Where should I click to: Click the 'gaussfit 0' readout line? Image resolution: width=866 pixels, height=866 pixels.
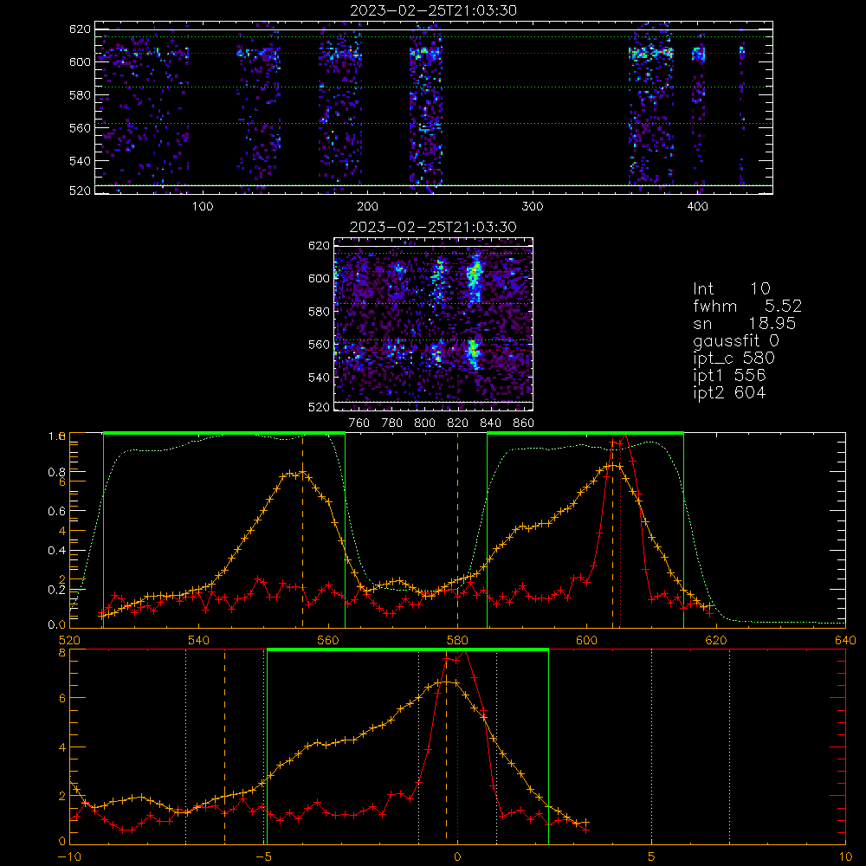pos(735,340)
